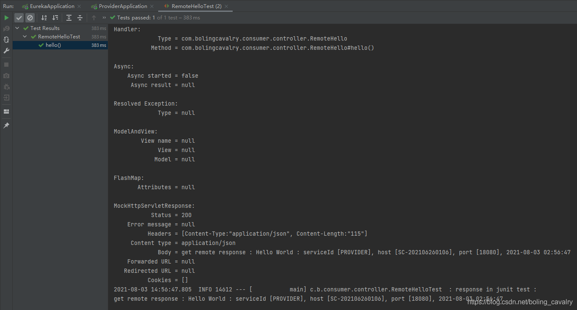The image size is (577, 310).
Task: Click the Exit arrow icon in sidebar
Action: tap(6, 98)
